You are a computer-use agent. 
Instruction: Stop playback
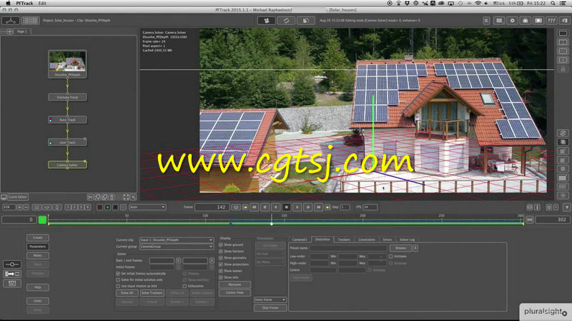click(287, 207)
